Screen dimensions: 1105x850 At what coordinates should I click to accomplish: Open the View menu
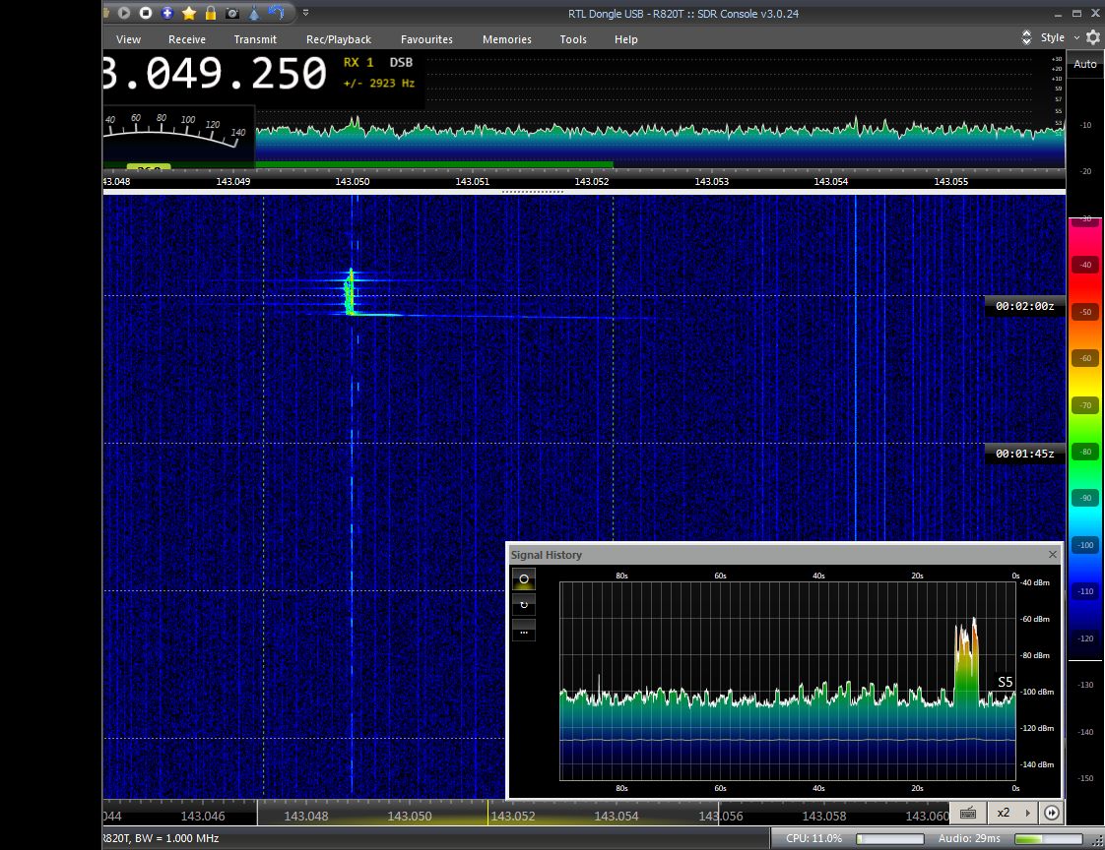(128, 39)
